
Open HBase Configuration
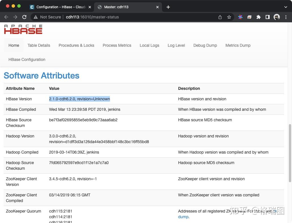click(27, 60)
